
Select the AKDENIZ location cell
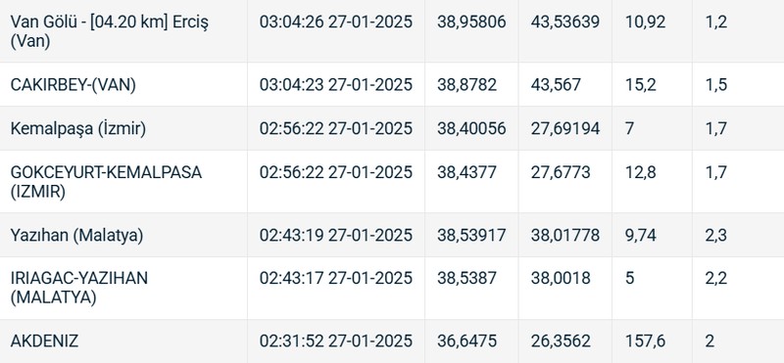coord(44,341)
